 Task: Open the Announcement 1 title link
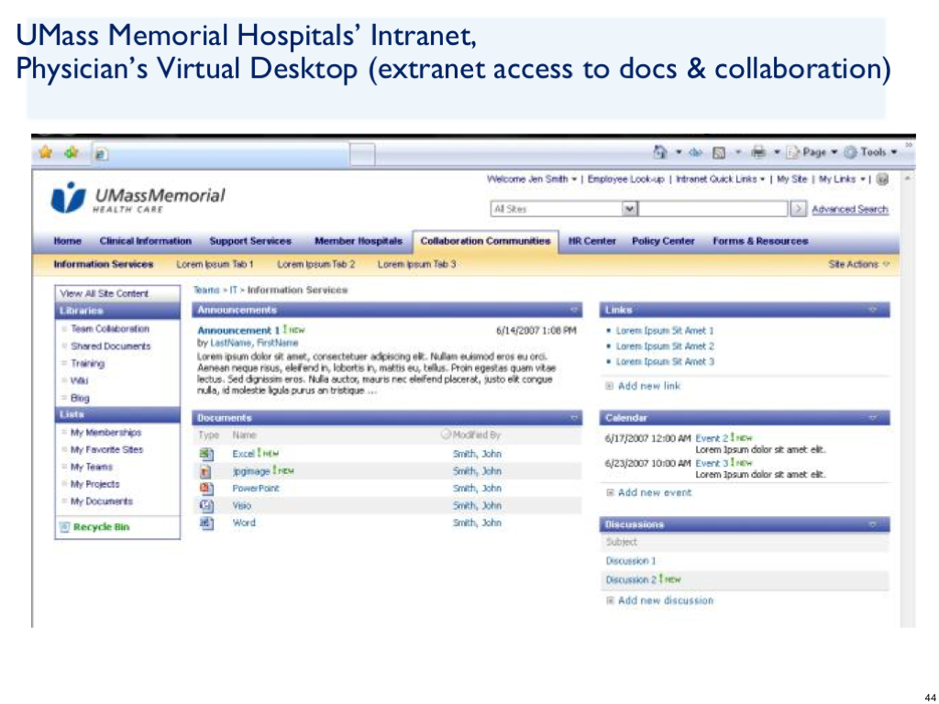(238, 330)
